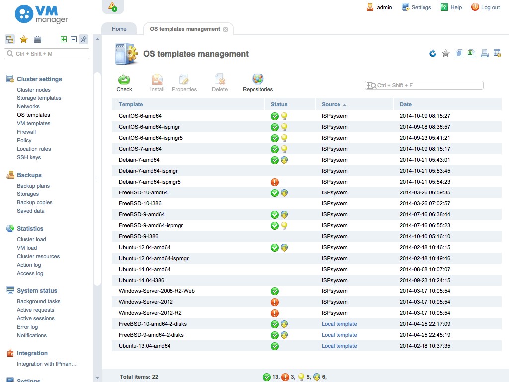
Task: Run Check on the selected template
Action: coord(124,81)
